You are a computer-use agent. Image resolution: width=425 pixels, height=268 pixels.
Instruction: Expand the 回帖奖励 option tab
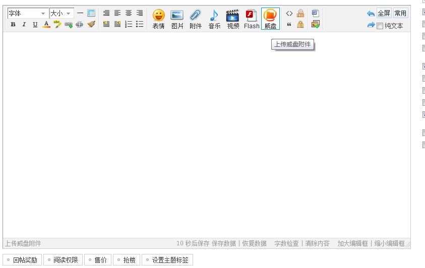(x=22, y=260)
